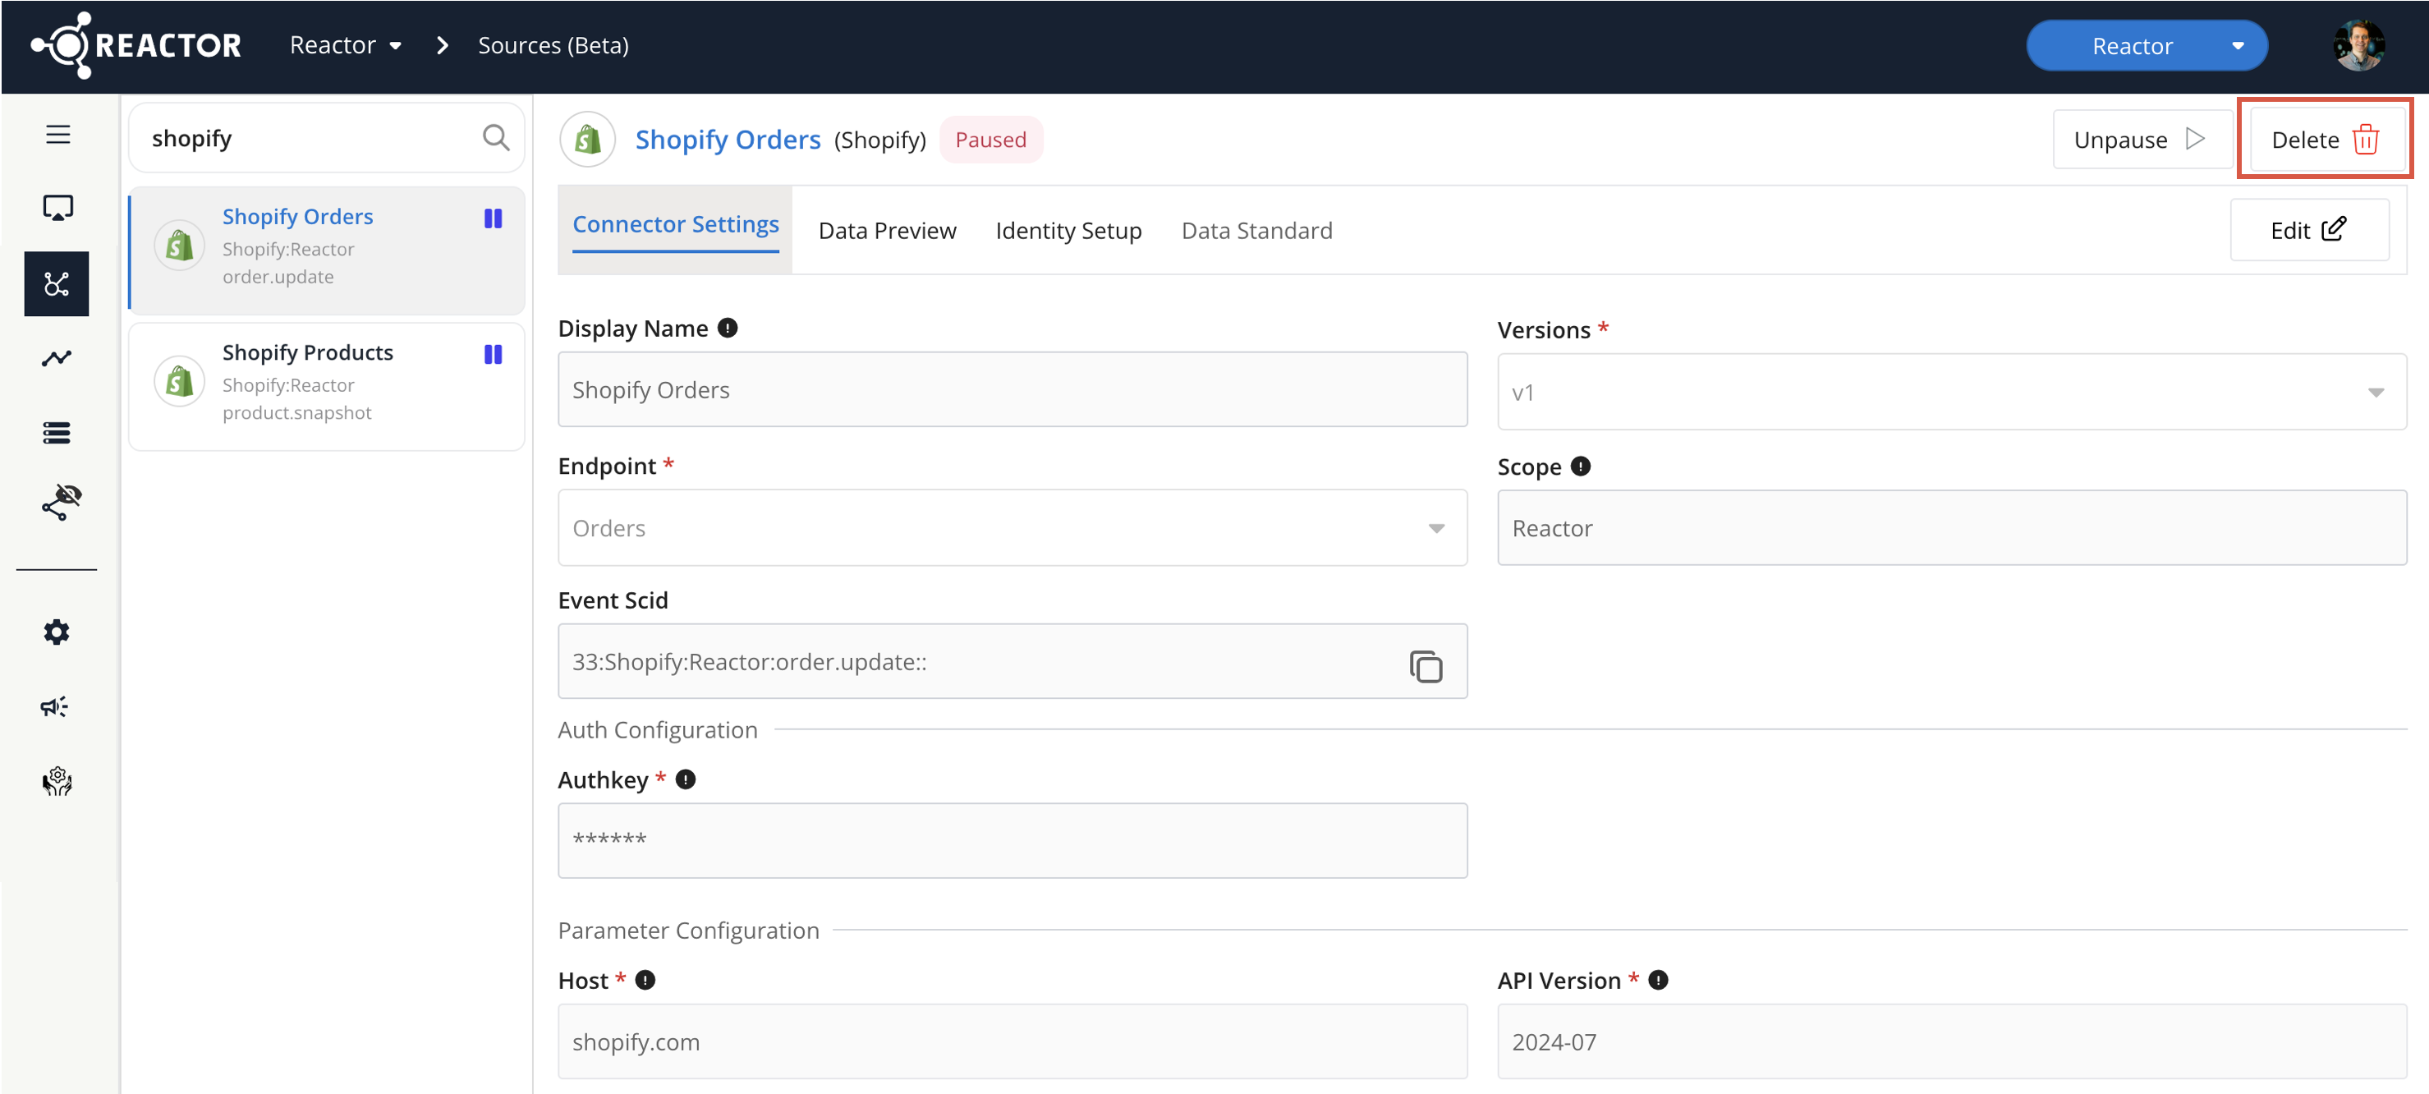This screenshot has height=1094, width=2429.
Task: Open the Endpoint dropdown showing Orders
Action: pyautogui.click(x=1012, y=528)
